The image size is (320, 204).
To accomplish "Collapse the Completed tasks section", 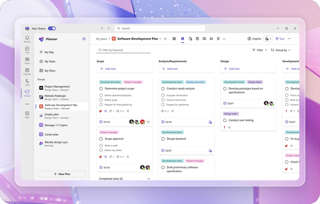I will (x=148, y=178).
